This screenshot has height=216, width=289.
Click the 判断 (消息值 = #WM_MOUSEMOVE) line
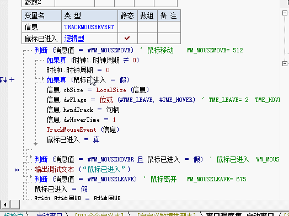[84, 50]
